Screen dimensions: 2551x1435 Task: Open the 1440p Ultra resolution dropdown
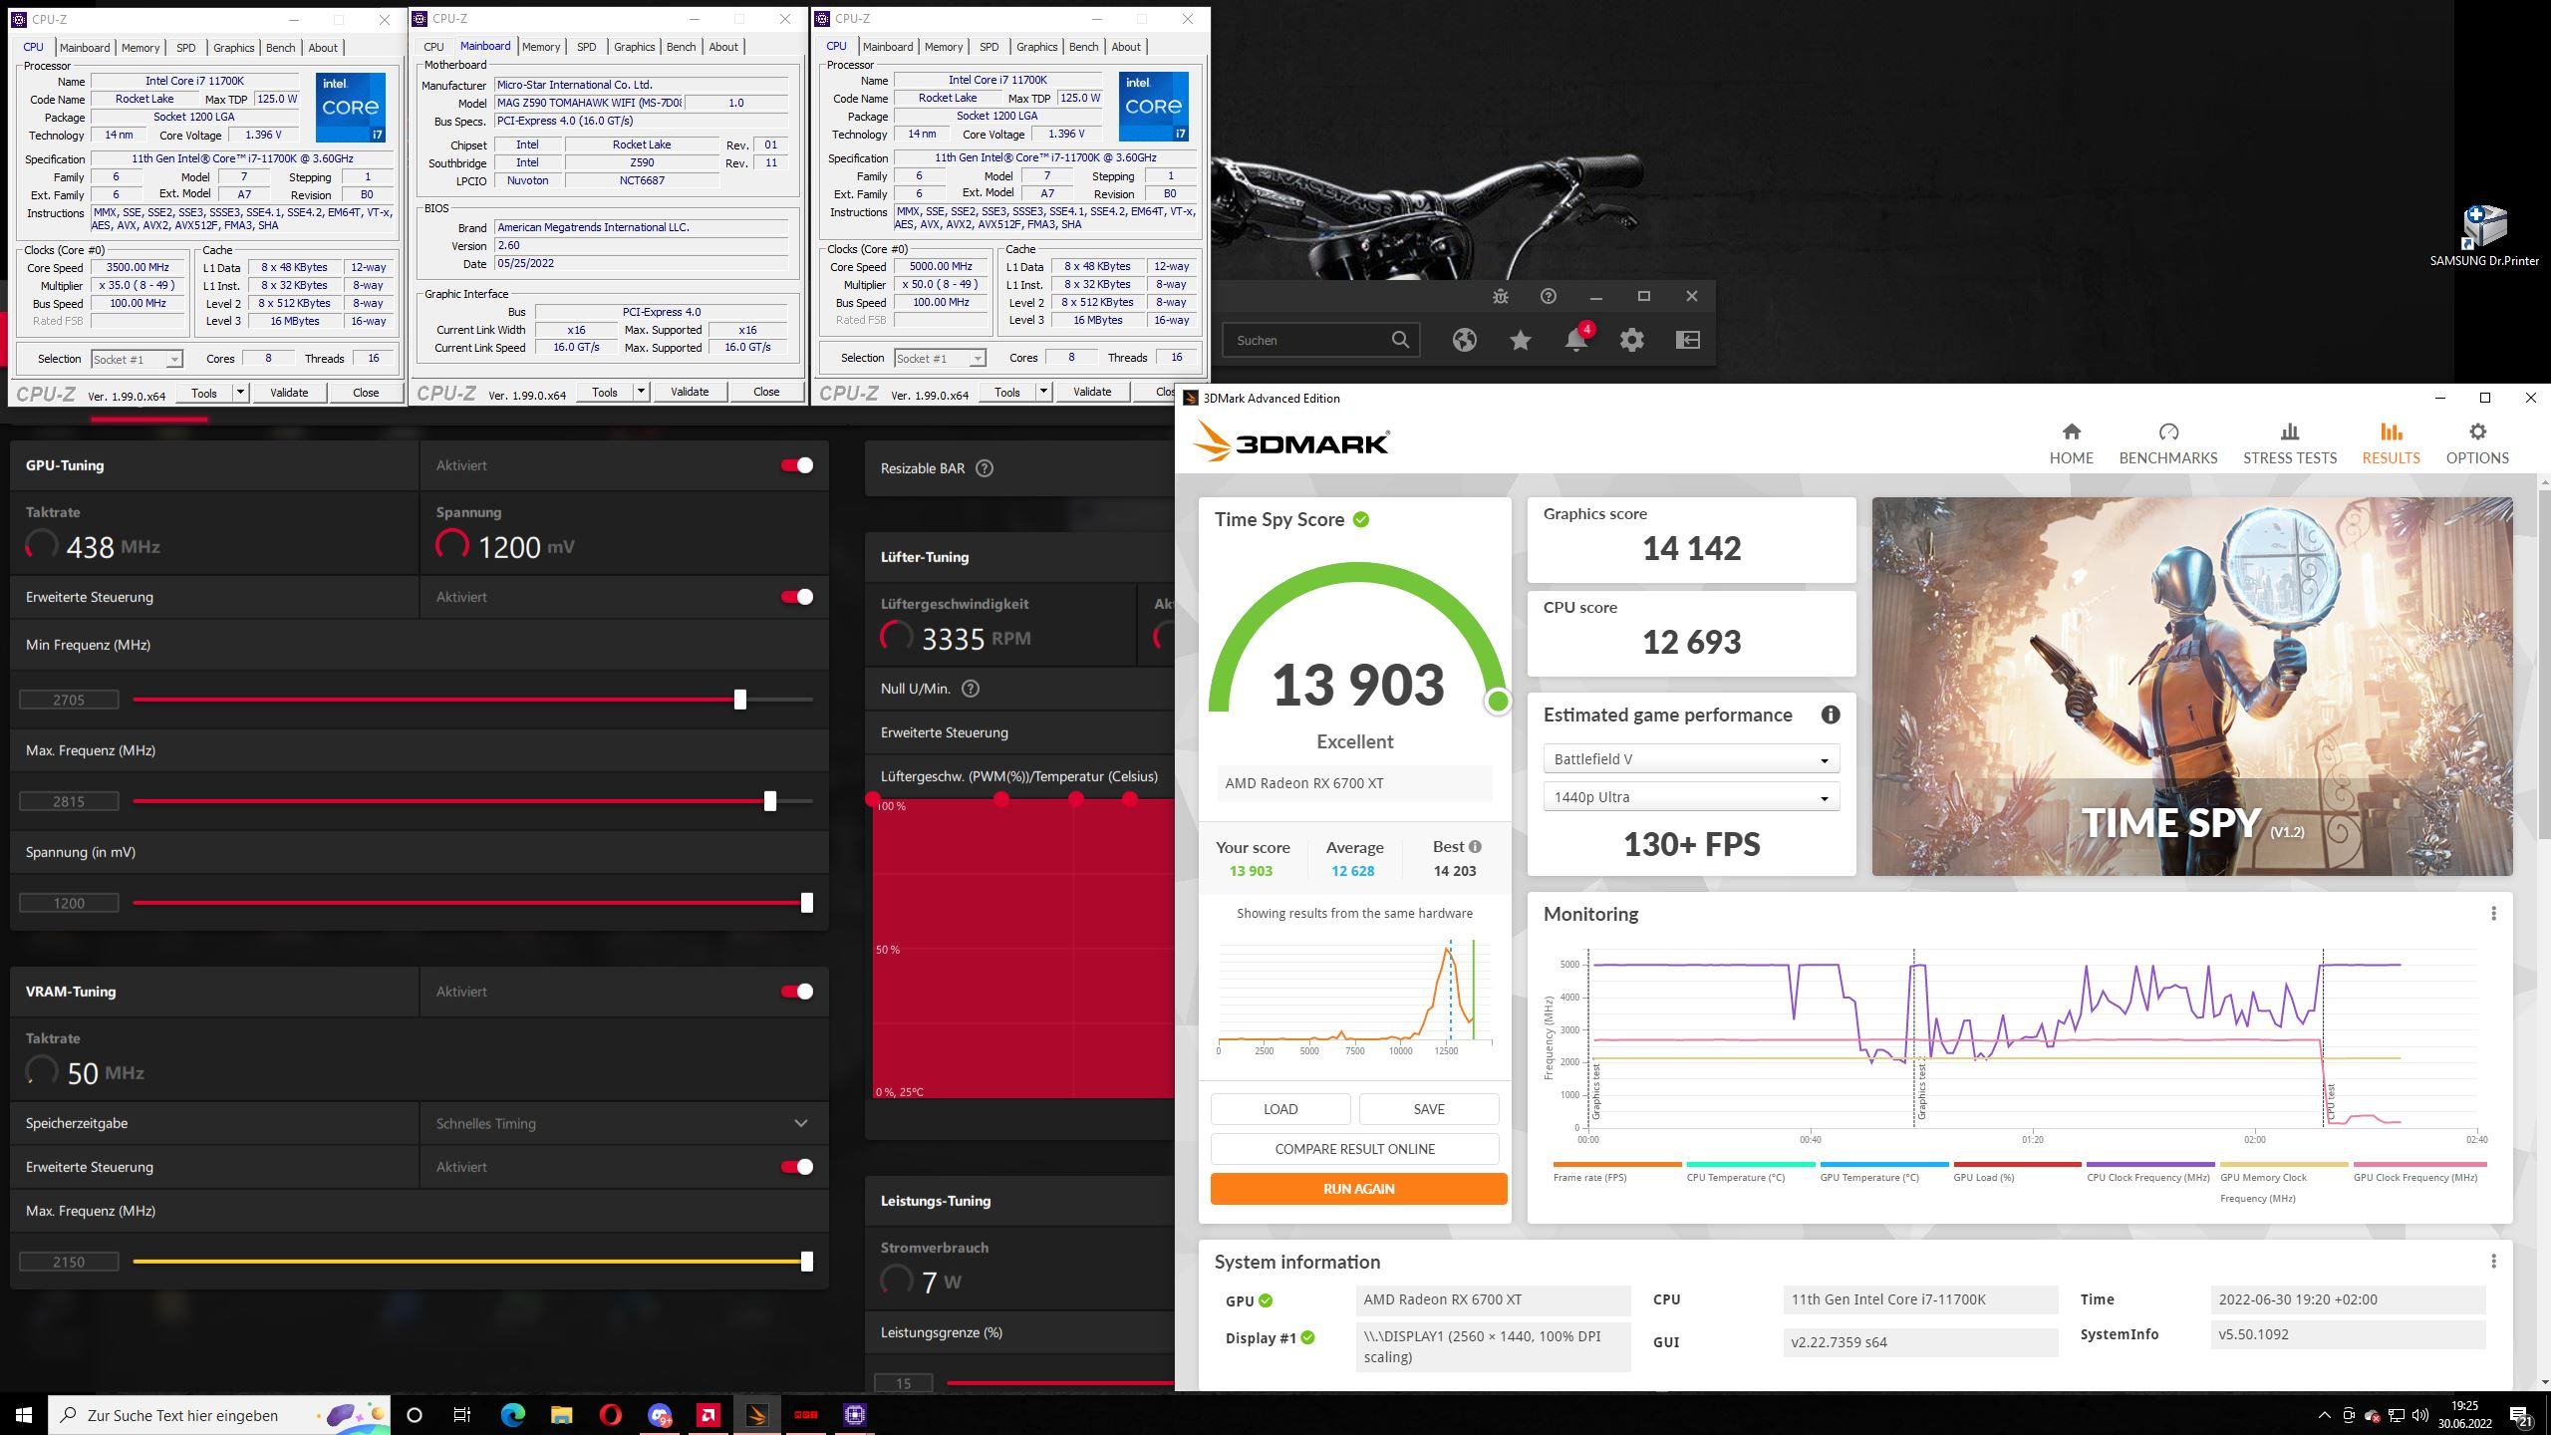point(1690,797)
